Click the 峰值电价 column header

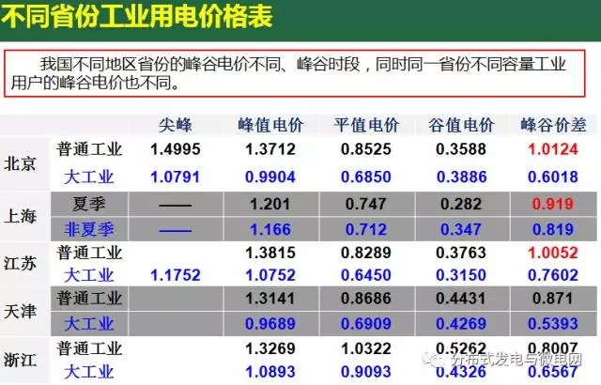(270, 125)
